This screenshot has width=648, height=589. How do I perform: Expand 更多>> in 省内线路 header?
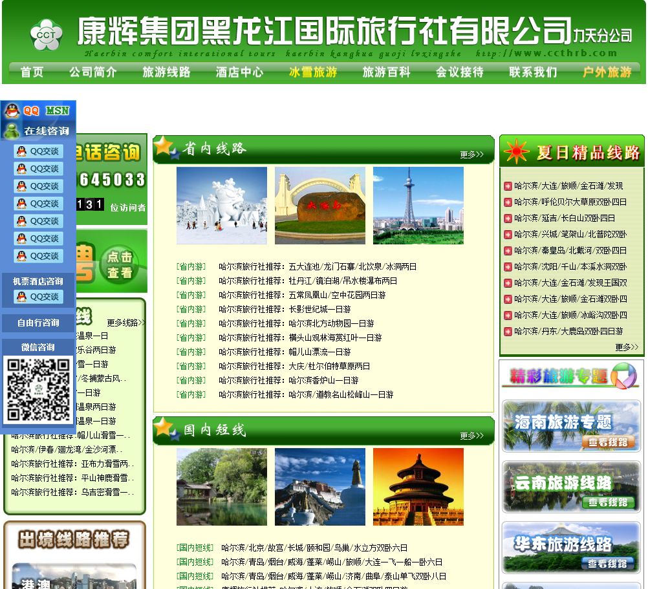click(x=471, y=155)
